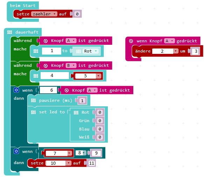
Task: Open button A dropdown in first während block
Action: pos(71,41)
